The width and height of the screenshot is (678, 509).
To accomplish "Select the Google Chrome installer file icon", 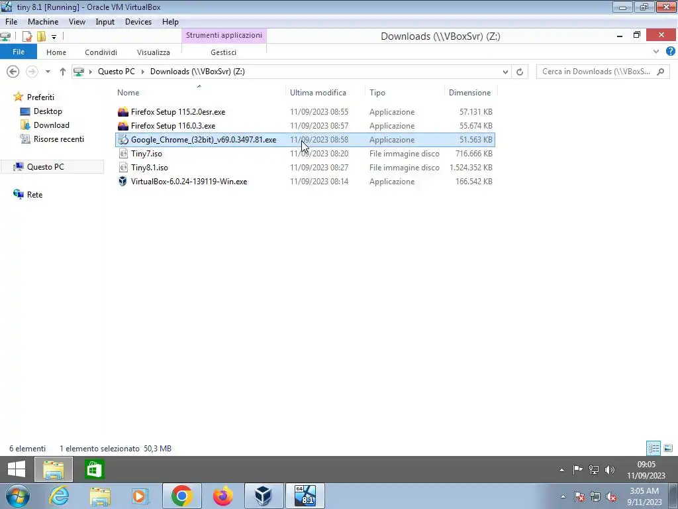I will tap(123, 139).
